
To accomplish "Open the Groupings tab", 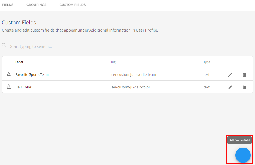I will [x=36, y=5].
